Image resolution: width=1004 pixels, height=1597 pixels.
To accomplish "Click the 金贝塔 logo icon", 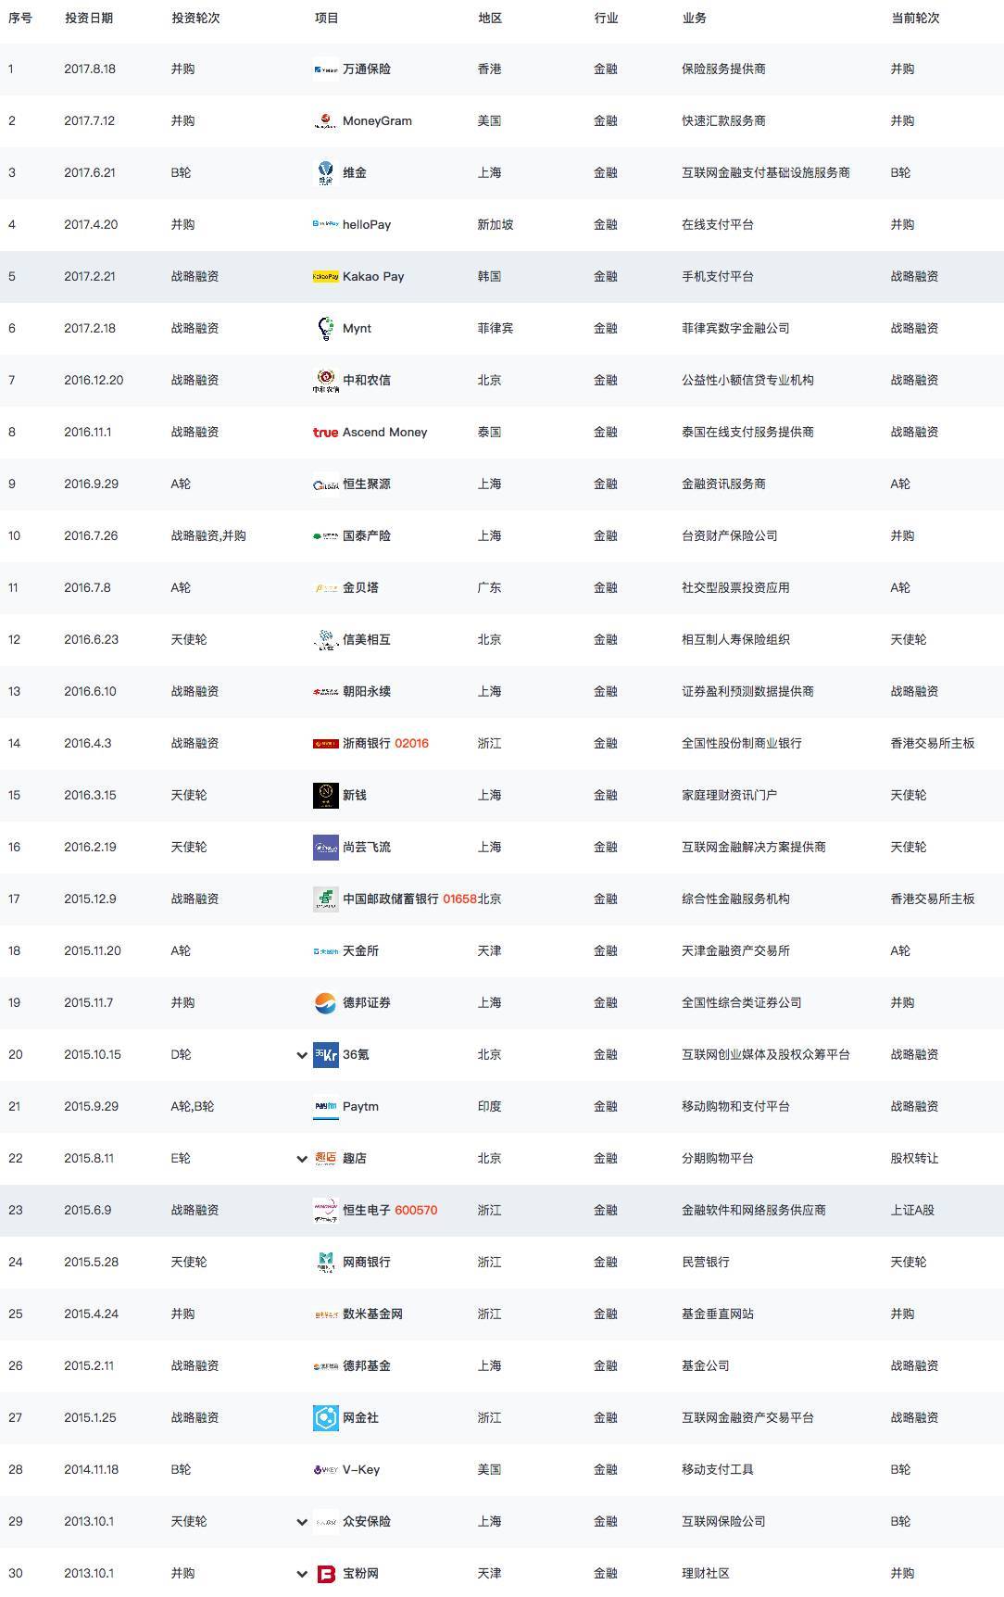I will (x=325, y=588).
